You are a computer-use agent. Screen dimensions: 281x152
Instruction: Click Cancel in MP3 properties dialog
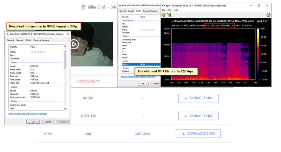[156, 83]
